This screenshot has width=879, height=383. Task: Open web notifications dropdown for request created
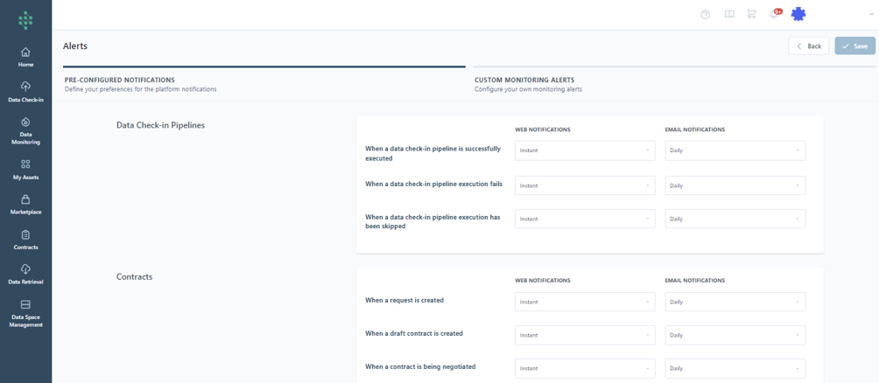[585, 302]
